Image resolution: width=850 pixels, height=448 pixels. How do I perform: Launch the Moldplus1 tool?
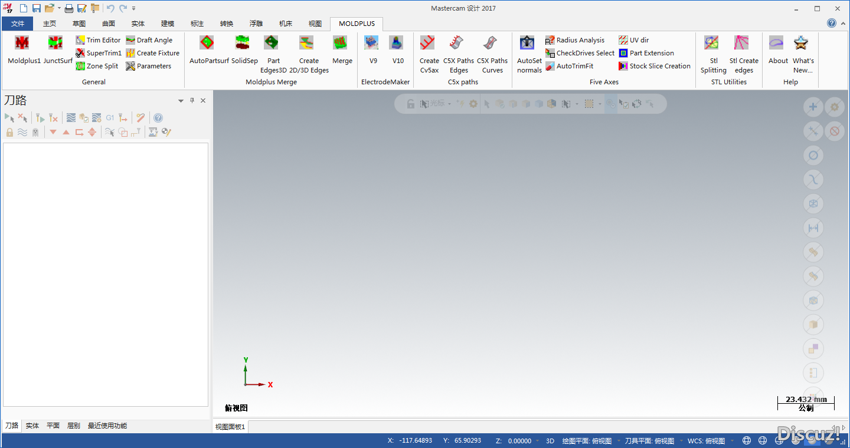click(x=24, y=50)
